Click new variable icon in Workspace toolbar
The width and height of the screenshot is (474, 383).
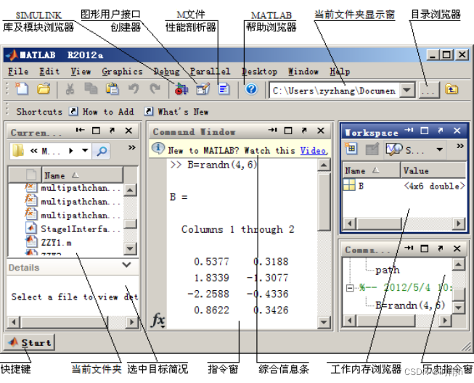(351, 149)
